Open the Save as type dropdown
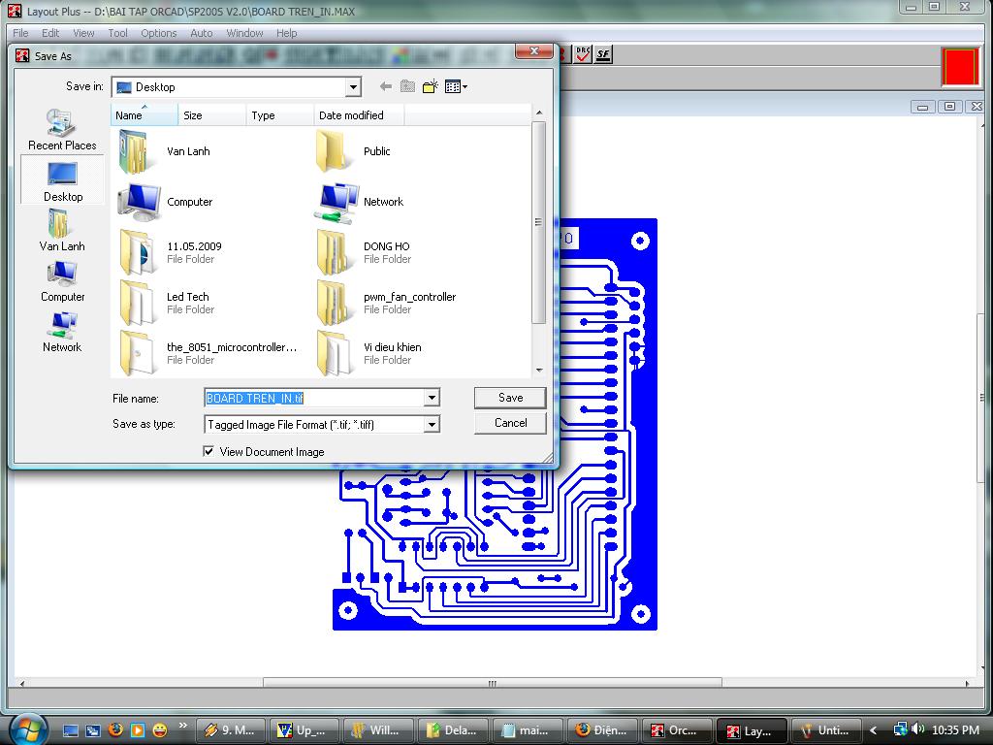993x745 pixels. [x=432, y=424]
